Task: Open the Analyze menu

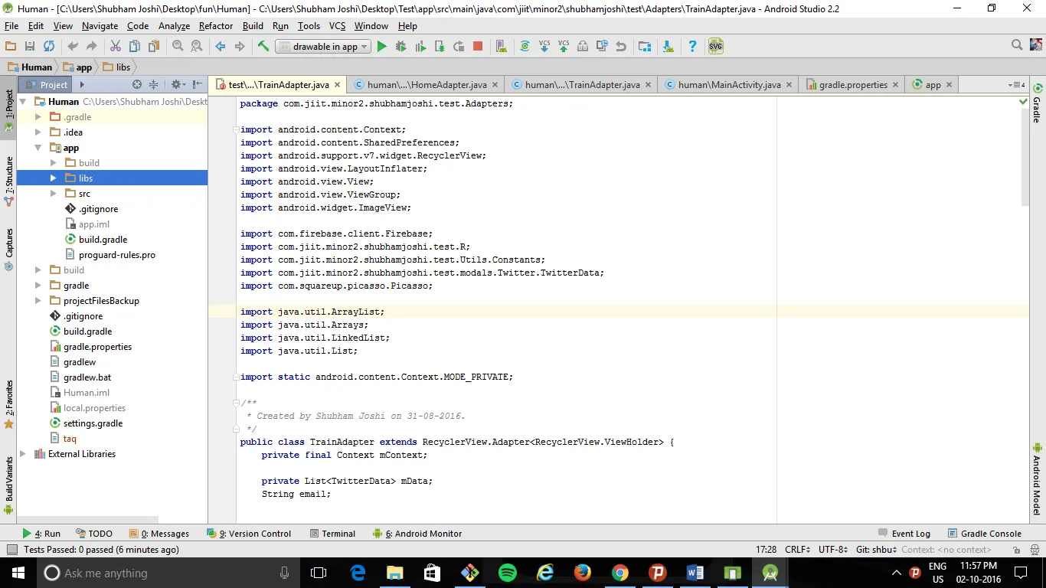Action: click(174, 26)
